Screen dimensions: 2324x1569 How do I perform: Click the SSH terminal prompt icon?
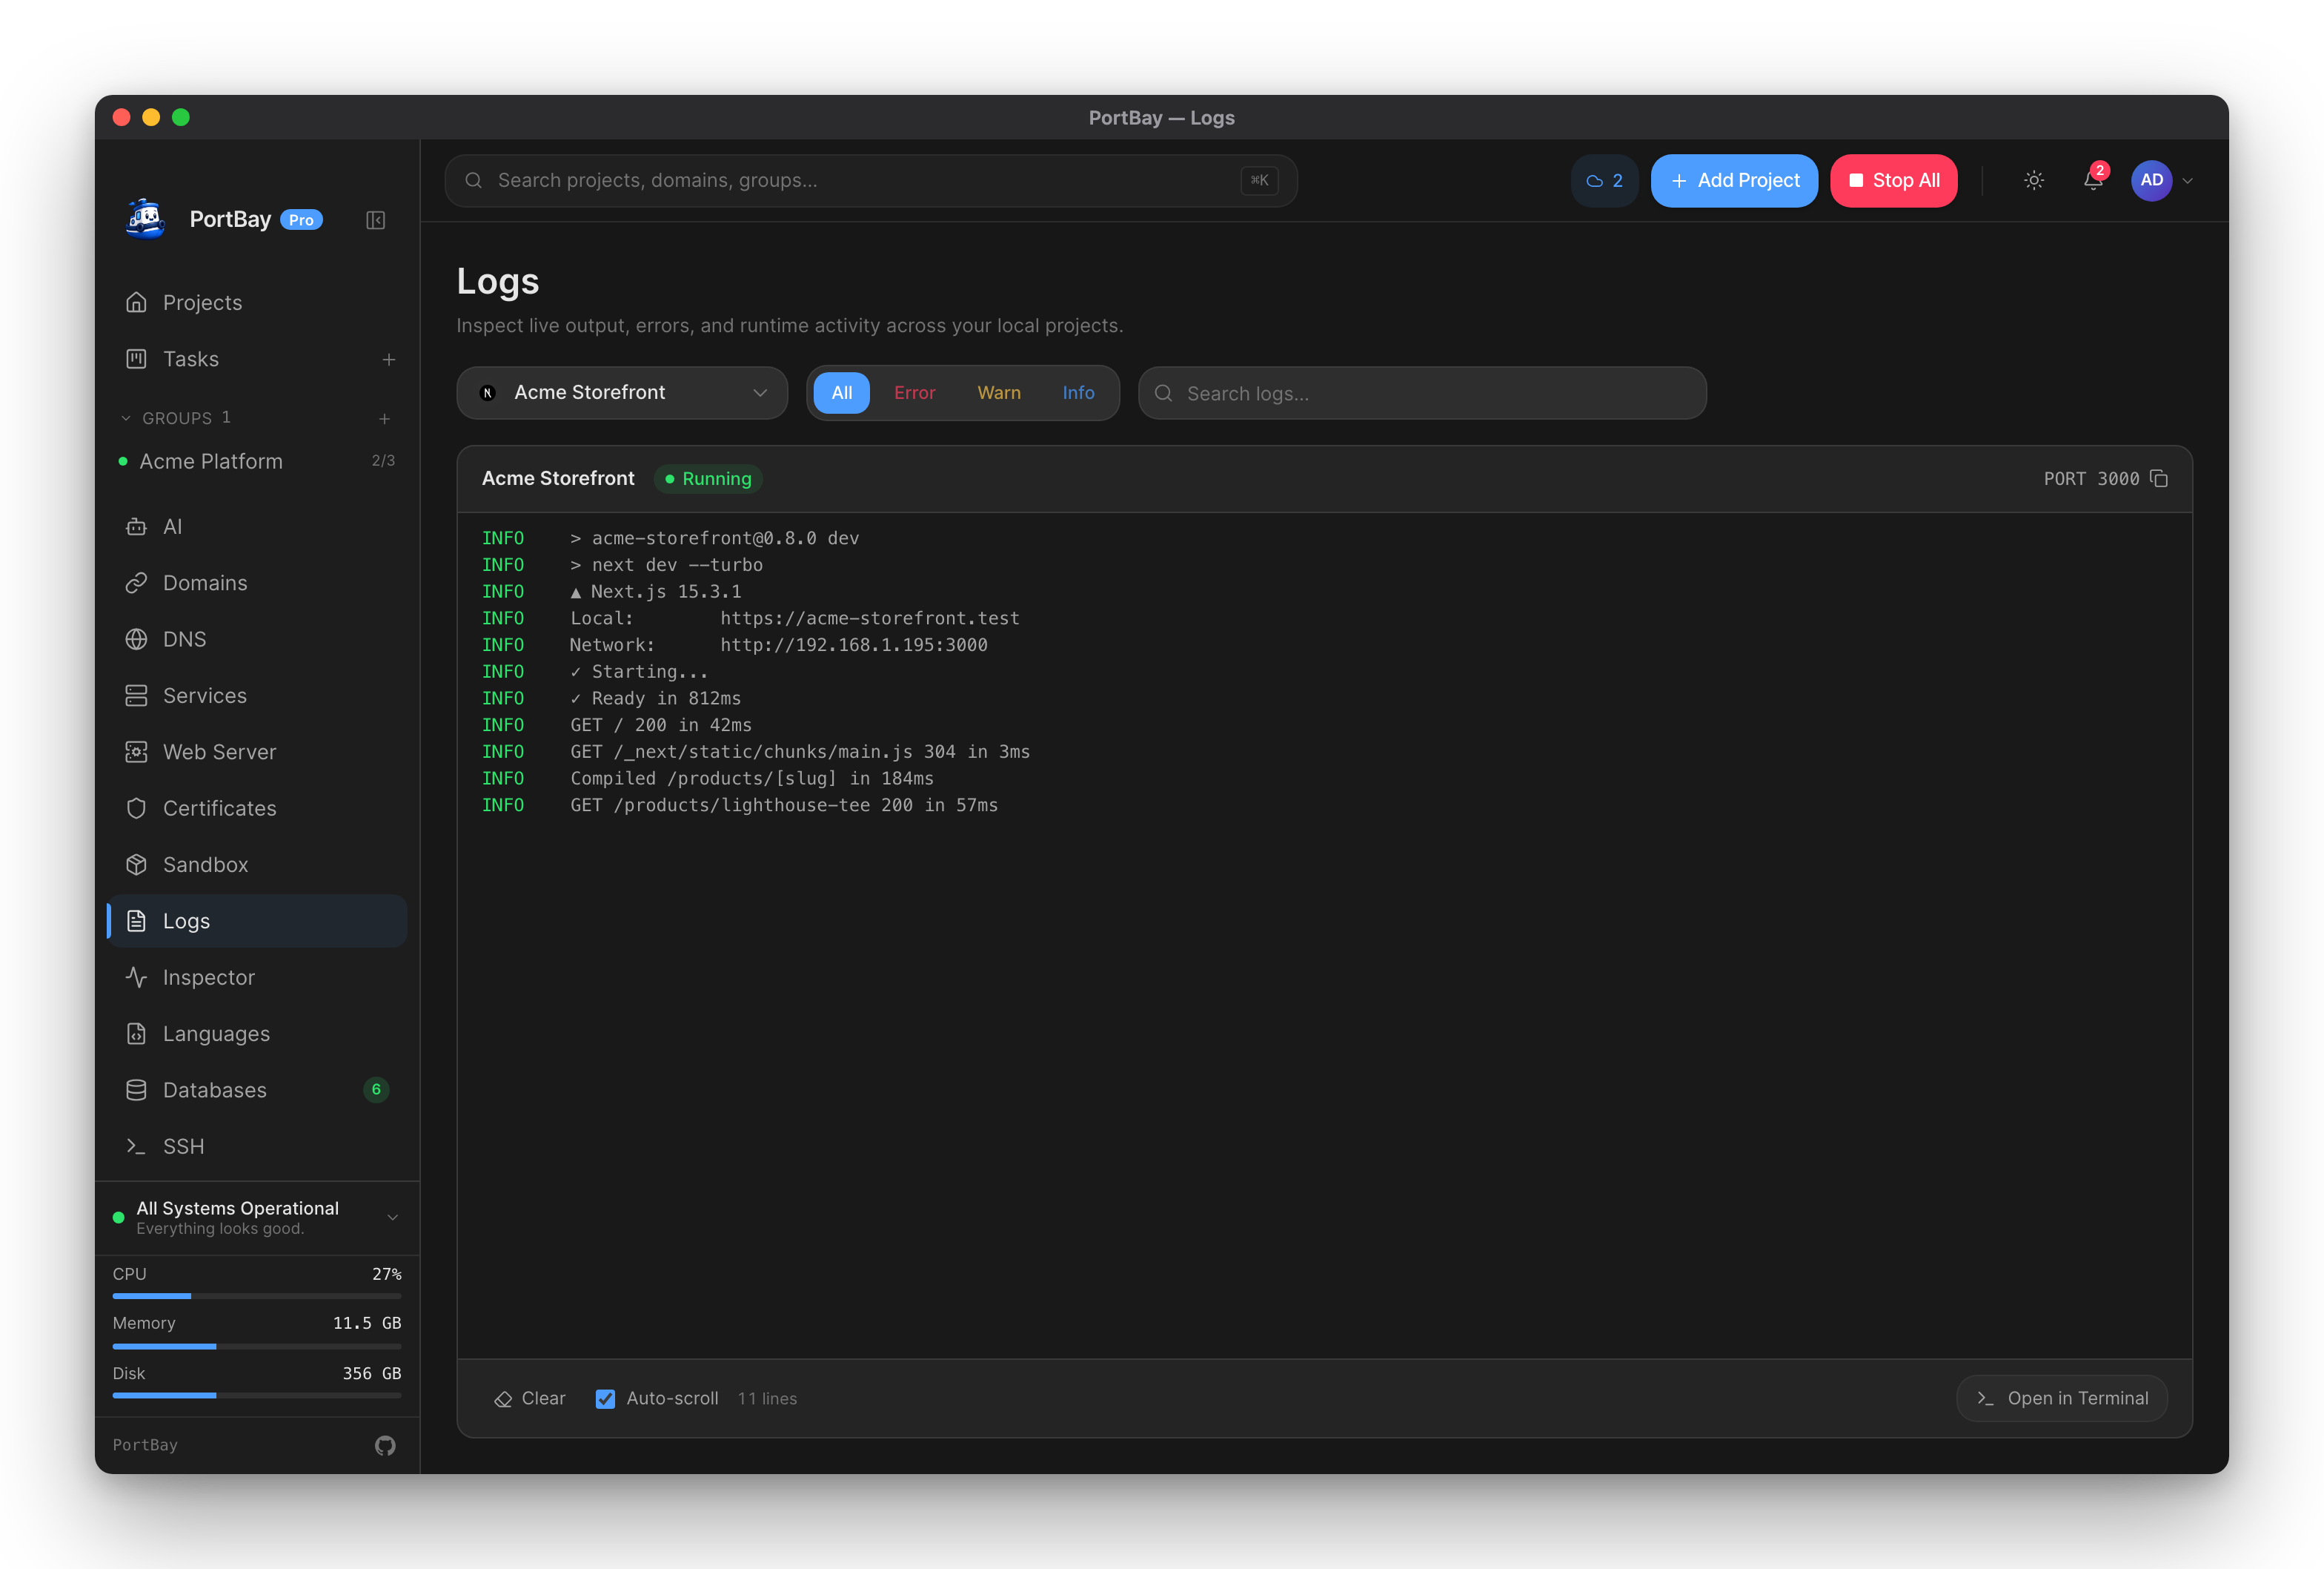(x=137, y=1147)
